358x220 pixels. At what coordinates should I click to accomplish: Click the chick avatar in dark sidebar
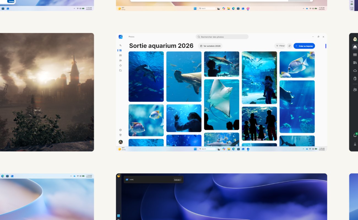click(355, 39)
